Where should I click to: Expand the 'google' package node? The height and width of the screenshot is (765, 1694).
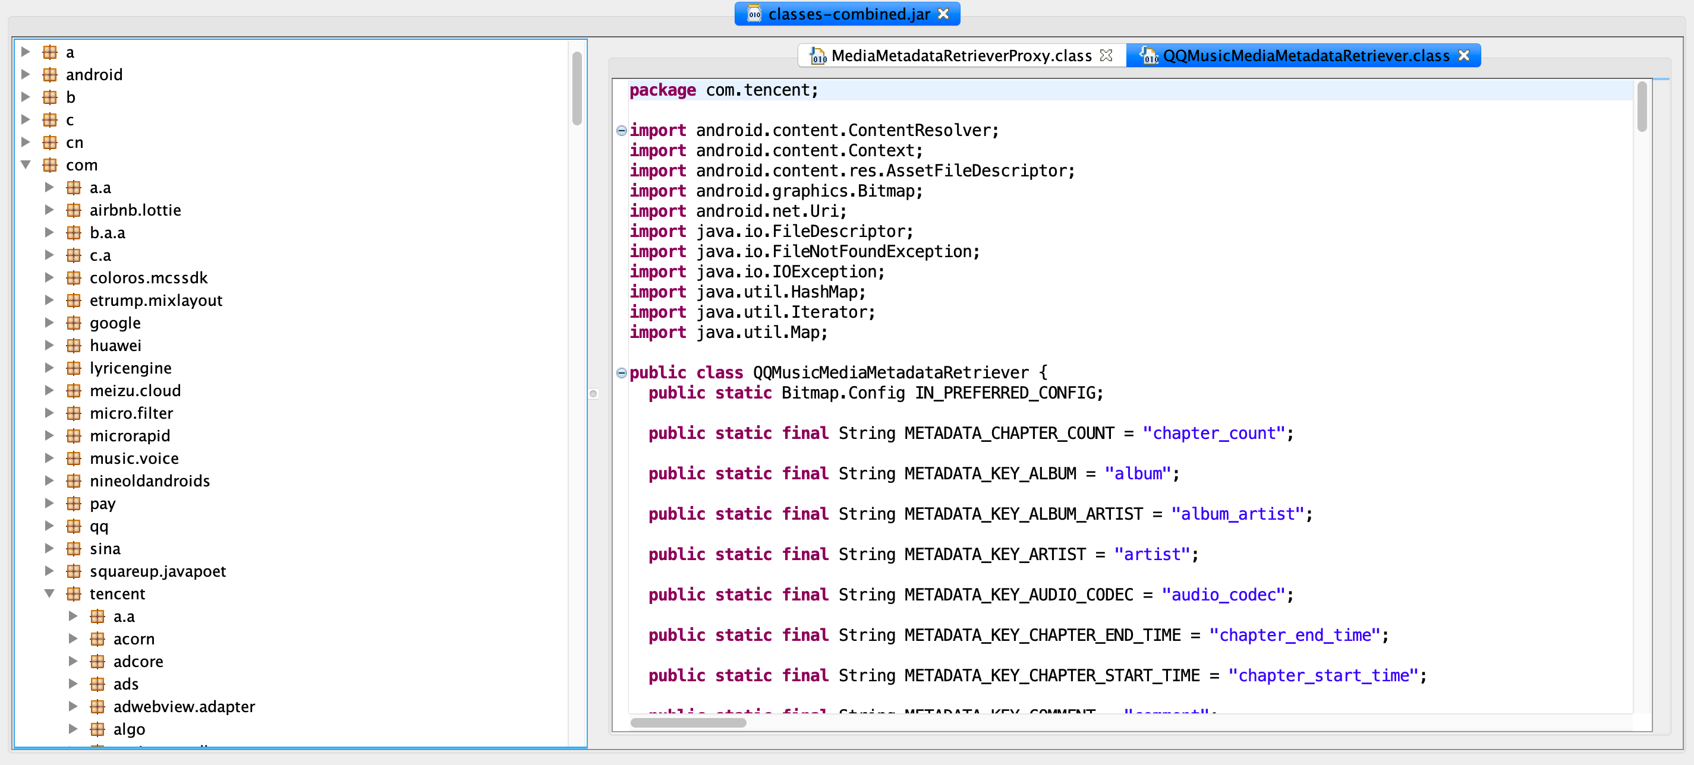point(49,323)
